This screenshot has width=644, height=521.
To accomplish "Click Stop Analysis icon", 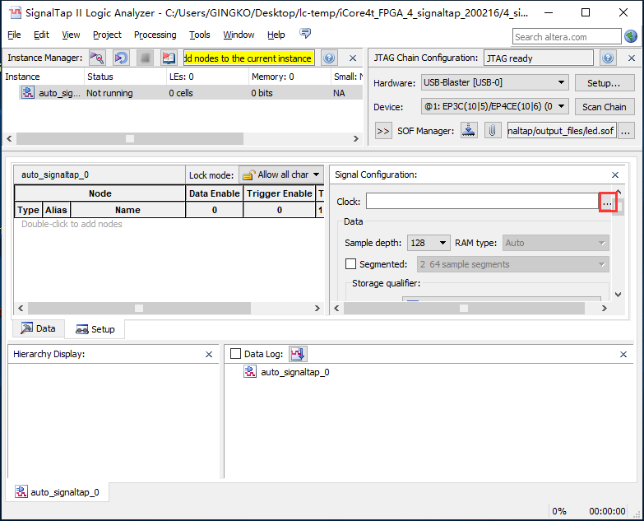I will [145, 58].
